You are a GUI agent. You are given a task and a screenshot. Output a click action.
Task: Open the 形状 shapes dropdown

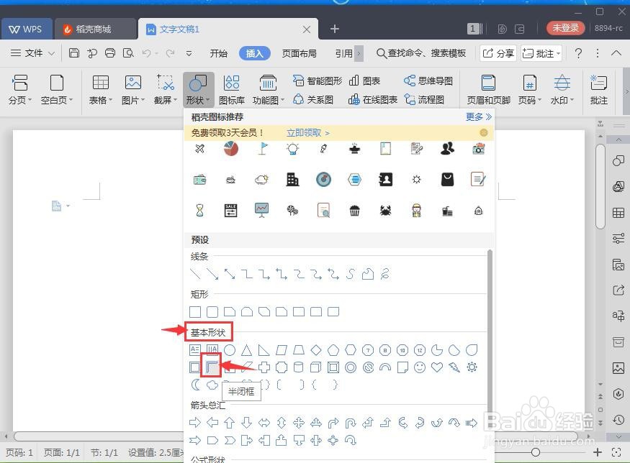(199, 90)
